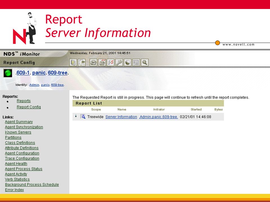Open the Repair wrench icon
The image size is (270, 202).
(x=119, y=63)
